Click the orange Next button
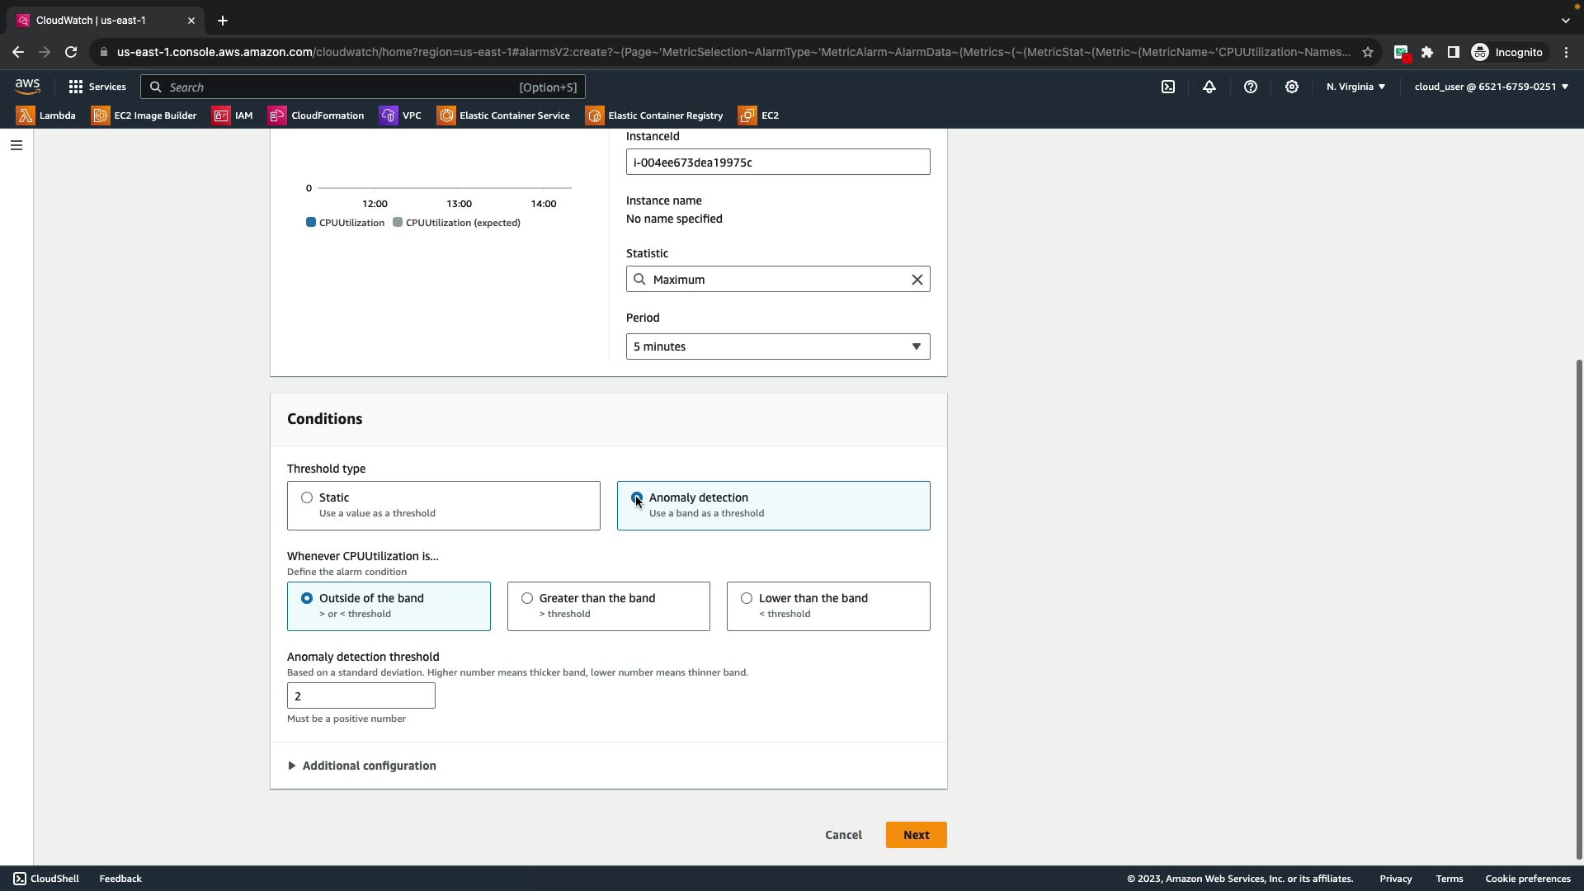 coord(916,835)
